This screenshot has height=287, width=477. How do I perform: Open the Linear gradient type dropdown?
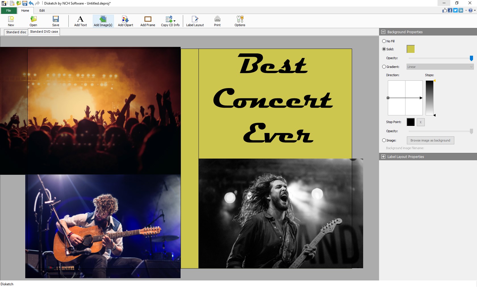coord(440,67)
